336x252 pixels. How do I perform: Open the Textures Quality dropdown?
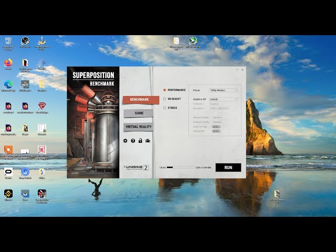click(225, 122)
